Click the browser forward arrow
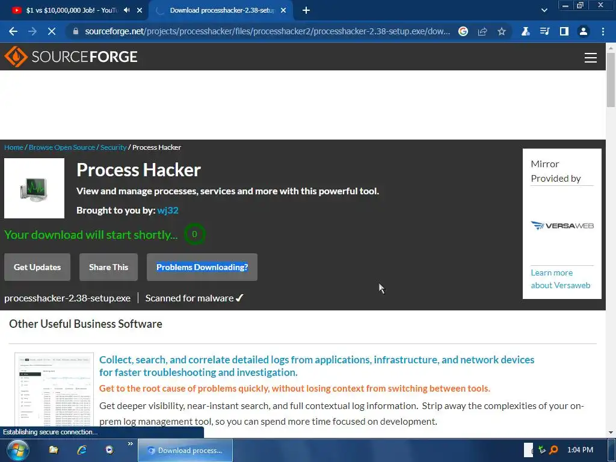Viewport: 616px width, 462px height. 32,31
